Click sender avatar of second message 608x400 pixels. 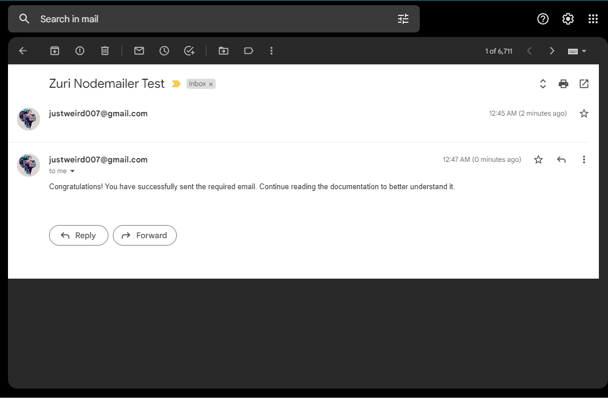point(29,165)
